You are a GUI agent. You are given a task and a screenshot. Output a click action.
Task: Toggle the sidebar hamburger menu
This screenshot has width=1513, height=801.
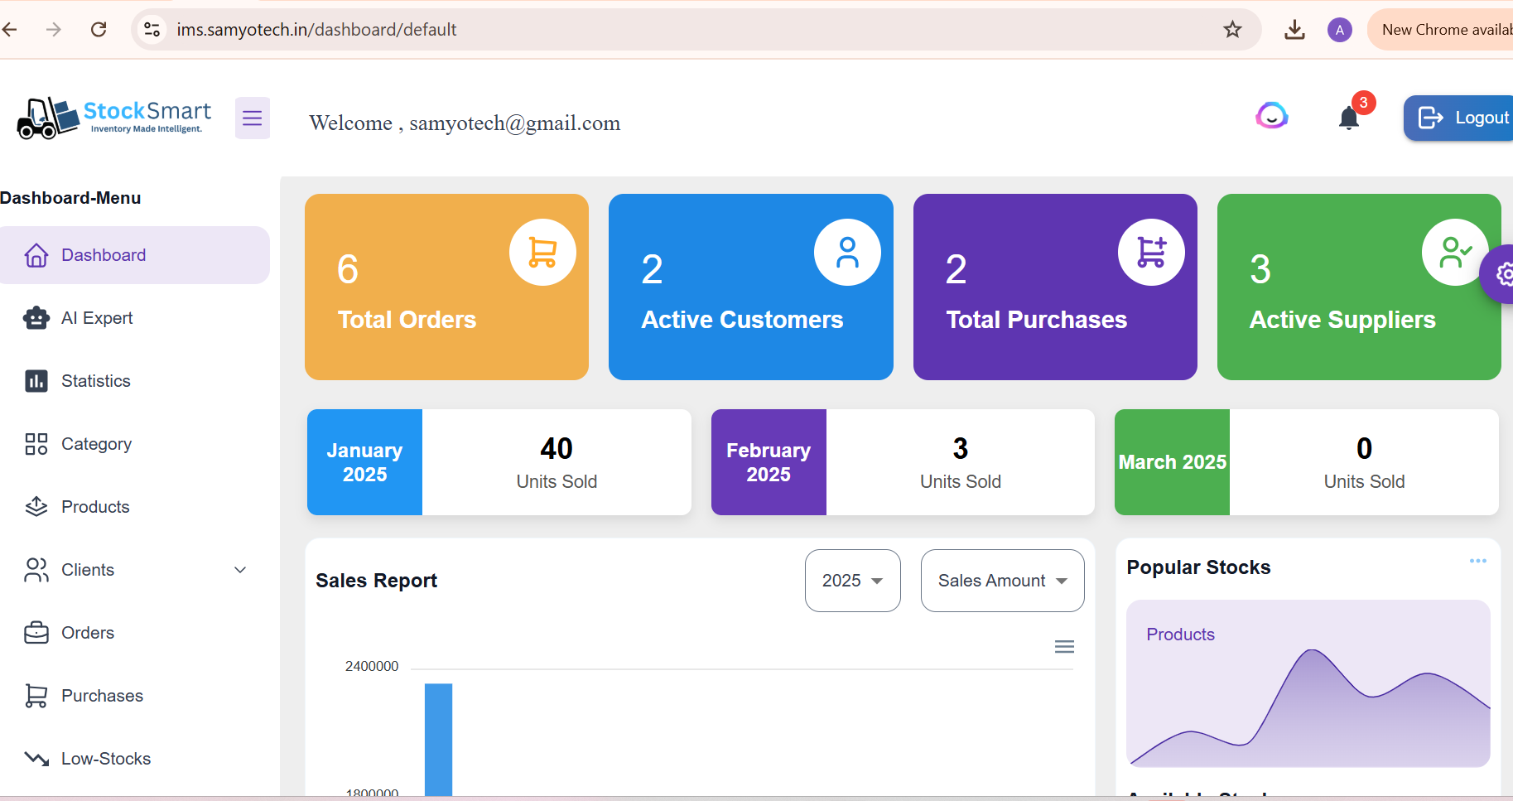(x=253, y=118)
